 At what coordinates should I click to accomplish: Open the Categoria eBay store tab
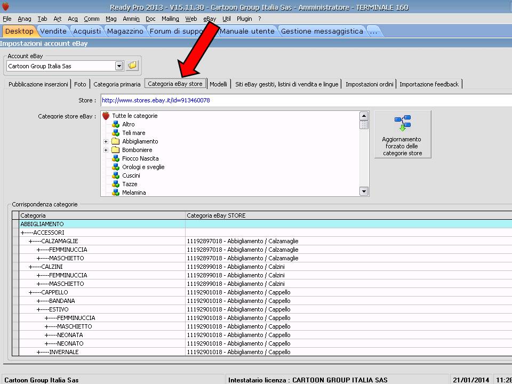click(x=175, y=84)
